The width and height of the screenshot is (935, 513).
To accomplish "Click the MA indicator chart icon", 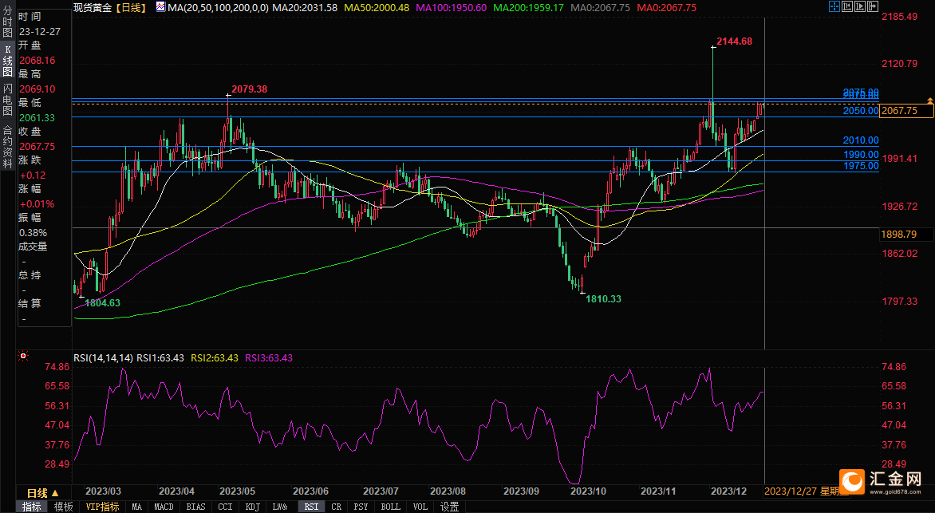I will pos(160,7).
